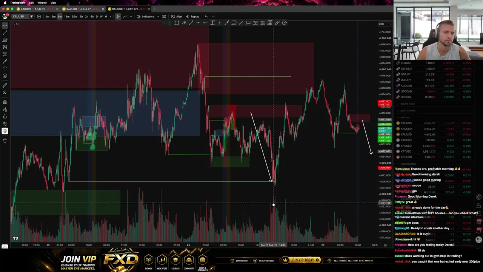
Task: Select the crosshair cursor in left sidebar
Action: point(5,25)
